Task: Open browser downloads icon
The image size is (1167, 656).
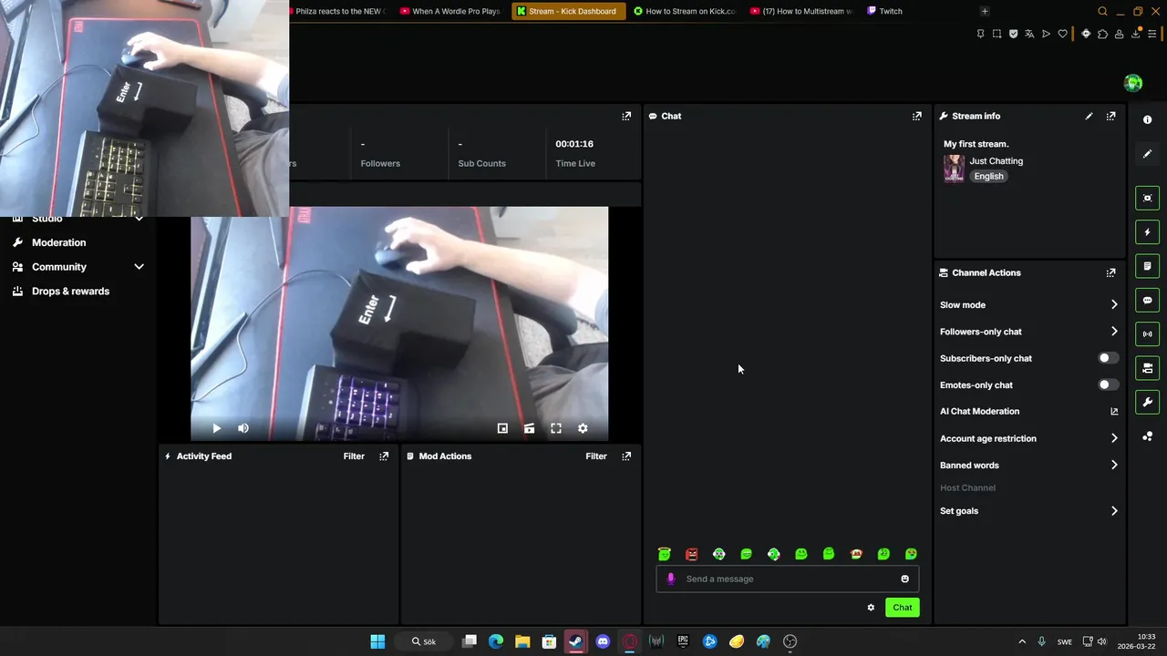Action: point(1136,34)
